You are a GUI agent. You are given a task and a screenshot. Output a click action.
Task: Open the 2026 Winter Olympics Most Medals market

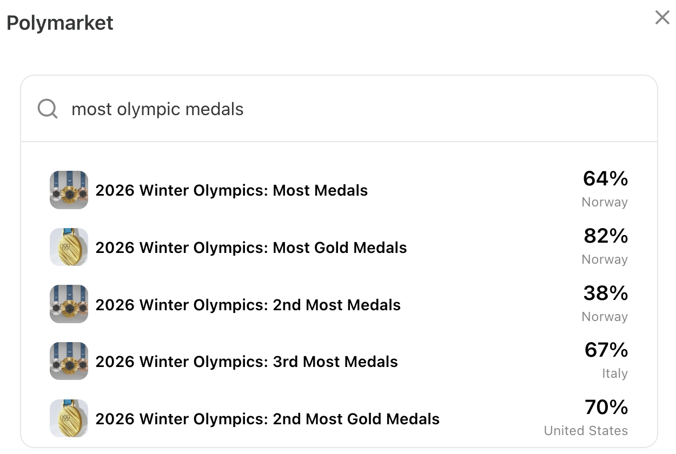tap(231, 190)
